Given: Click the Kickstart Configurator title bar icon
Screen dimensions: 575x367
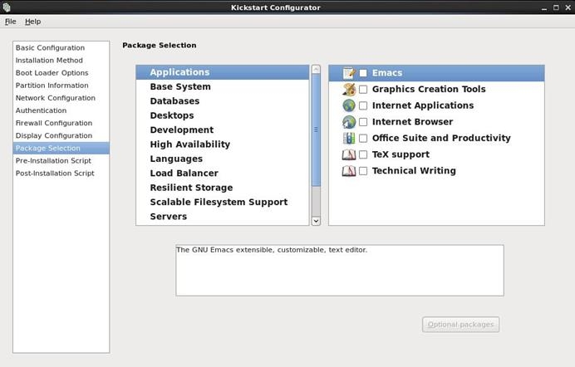Looking at the screenshot, I should tap(7, 7).
